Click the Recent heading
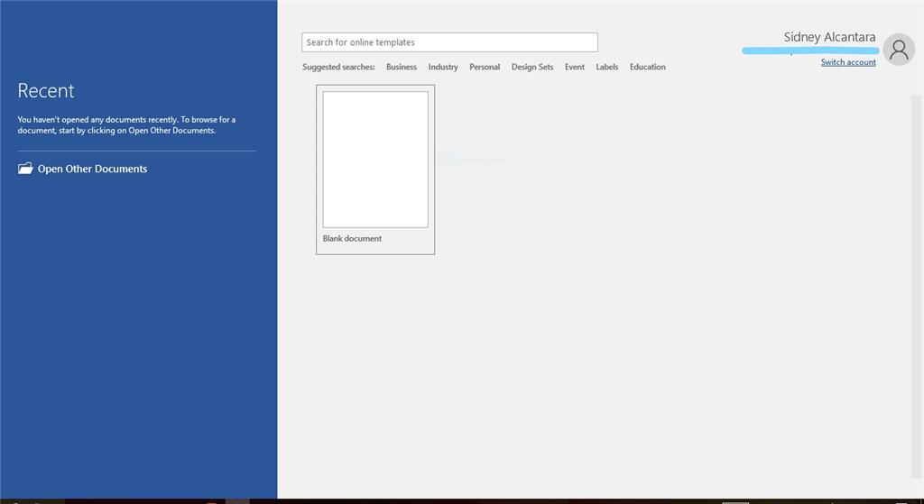The height and width of the screenshot is (504, 924). [46, 91]
